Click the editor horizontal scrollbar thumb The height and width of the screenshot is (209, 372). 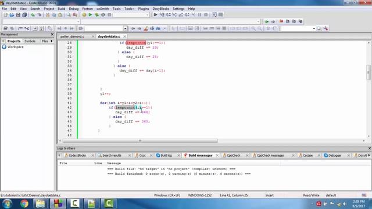tap(140, 140)
